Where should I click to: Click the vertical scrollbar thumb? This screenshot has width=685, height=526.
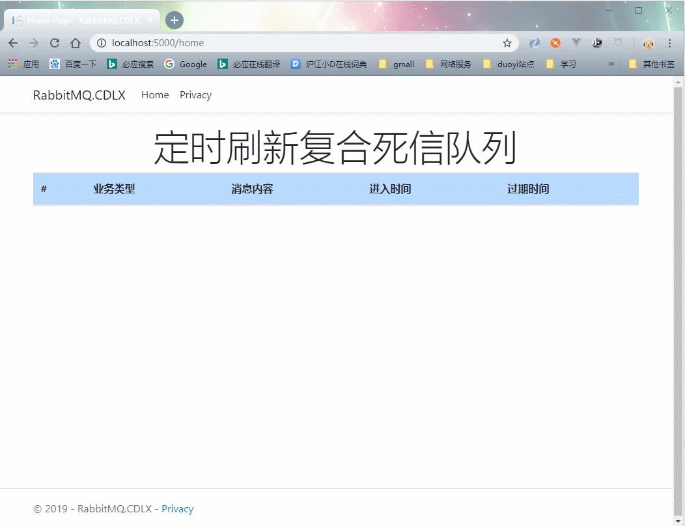coord(678,301)
